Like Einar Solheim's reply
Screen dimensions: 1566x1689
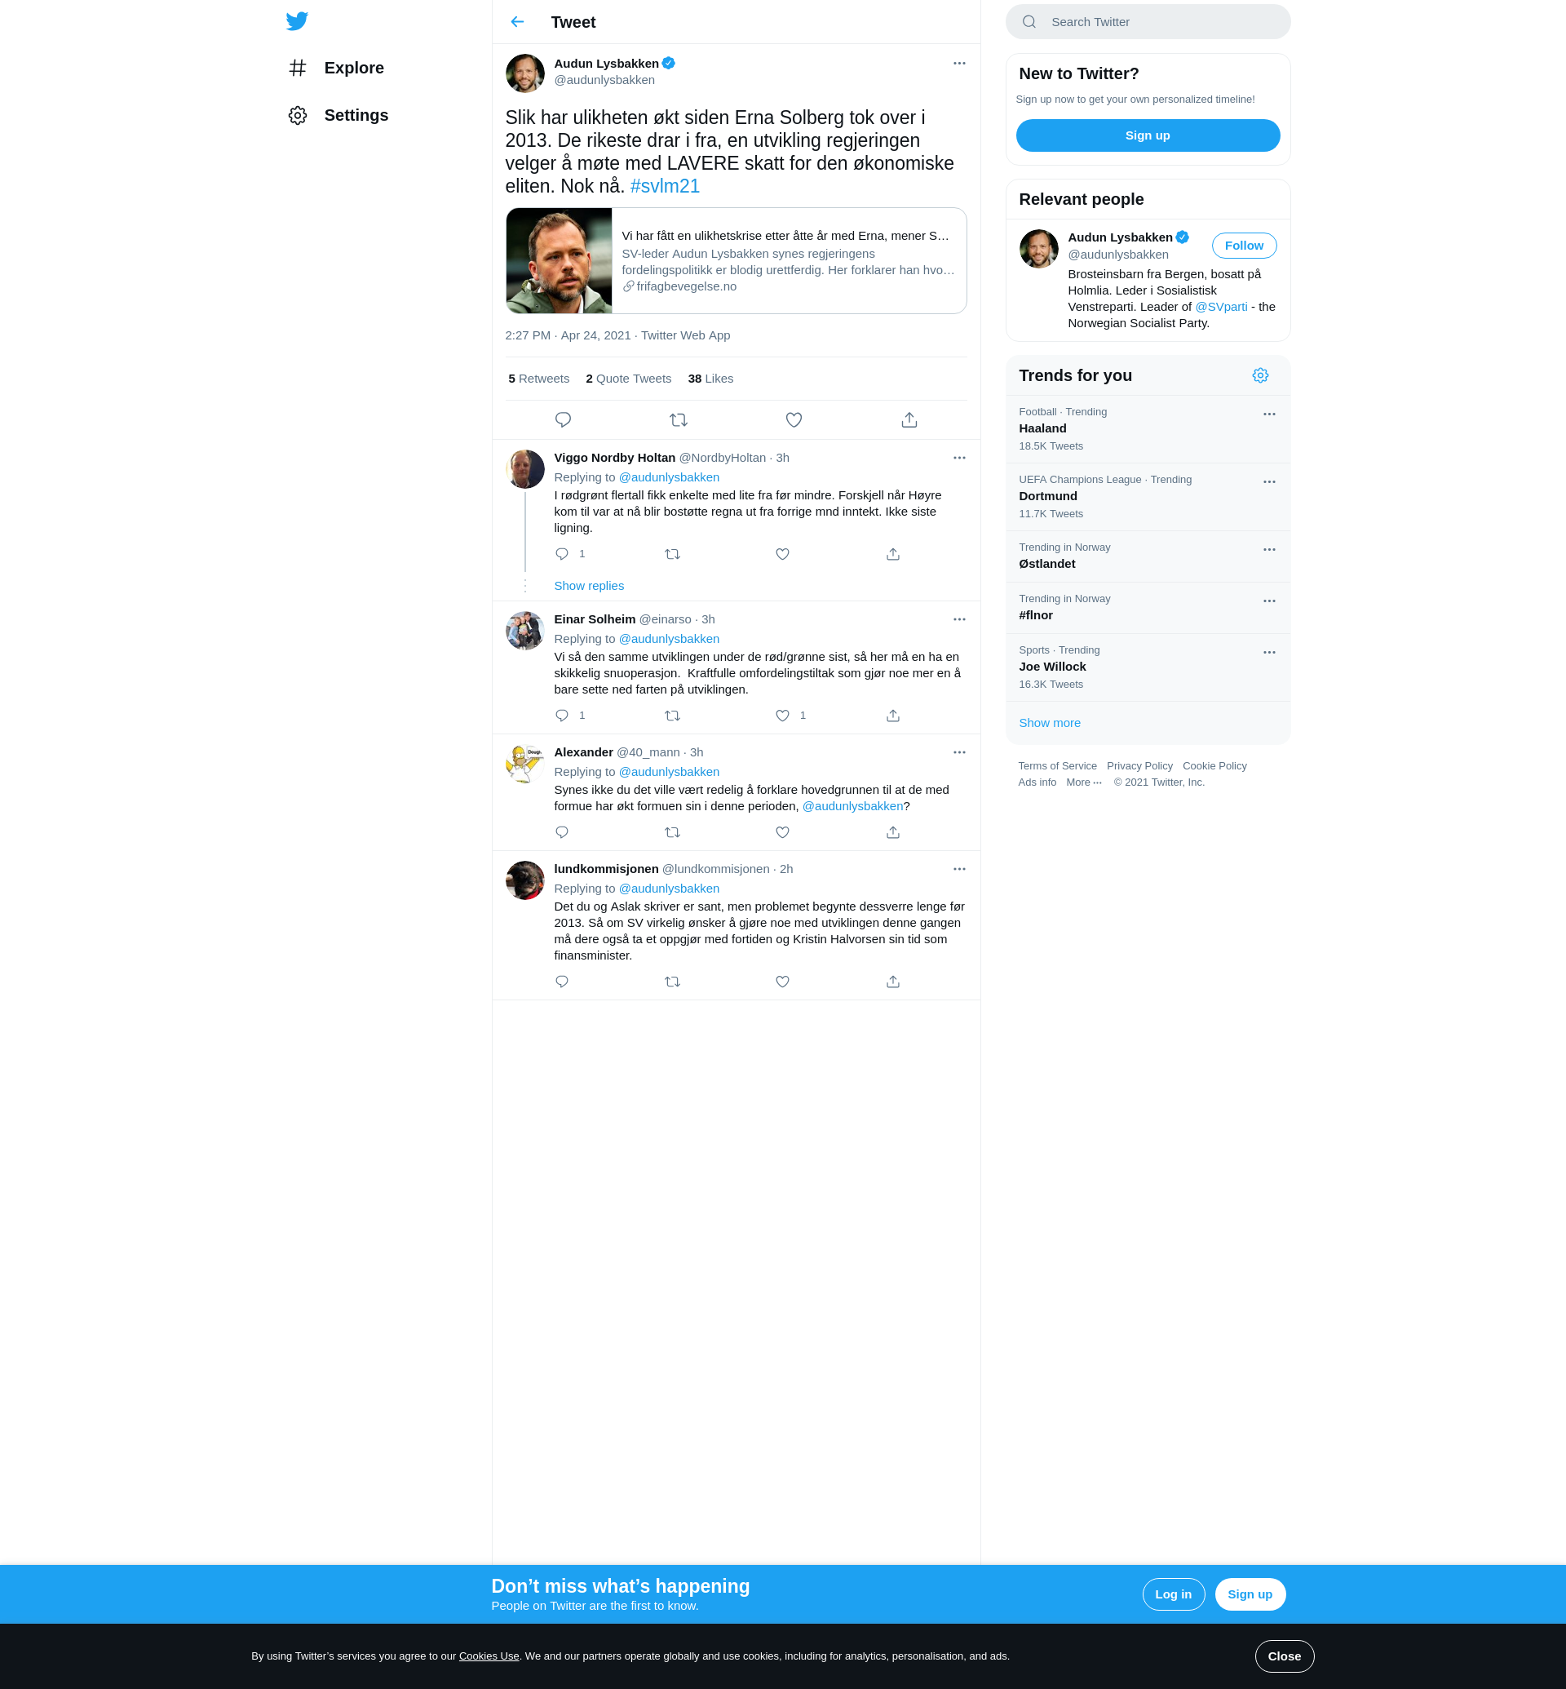(782, 716)
